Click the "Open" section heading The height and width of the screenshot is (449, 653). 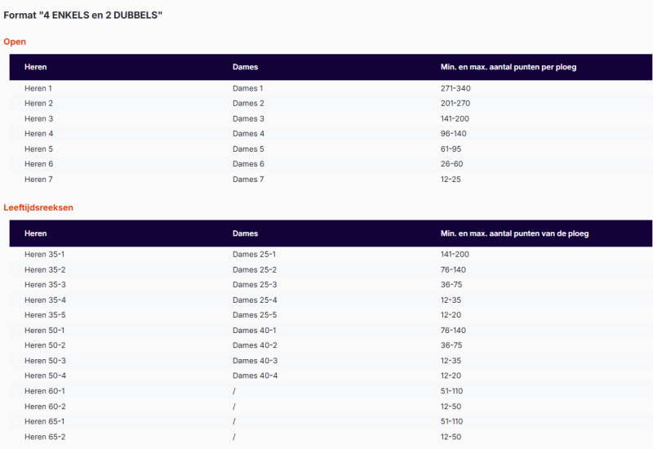15,42
